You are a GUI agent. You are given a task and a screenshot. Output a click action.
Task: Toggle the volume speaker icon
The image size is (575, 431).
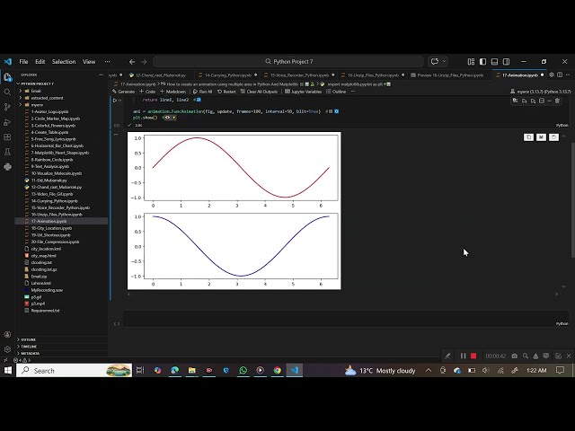tap(486, 370)
